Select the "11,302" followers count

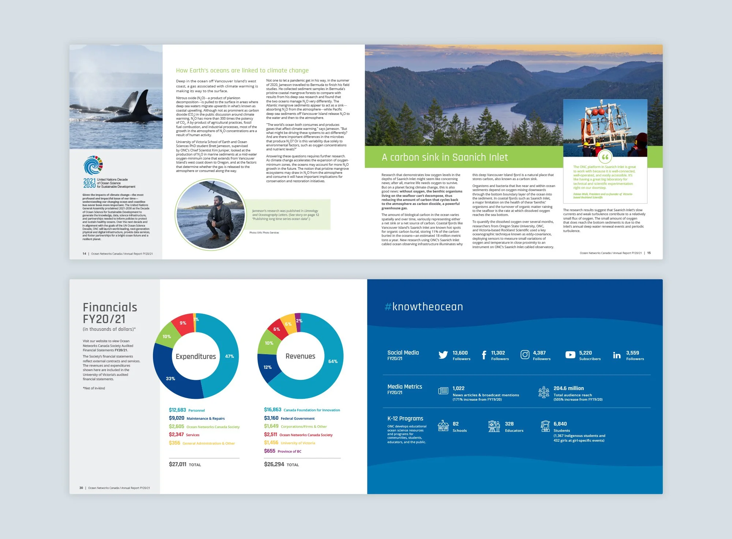(x=498, y=353)
